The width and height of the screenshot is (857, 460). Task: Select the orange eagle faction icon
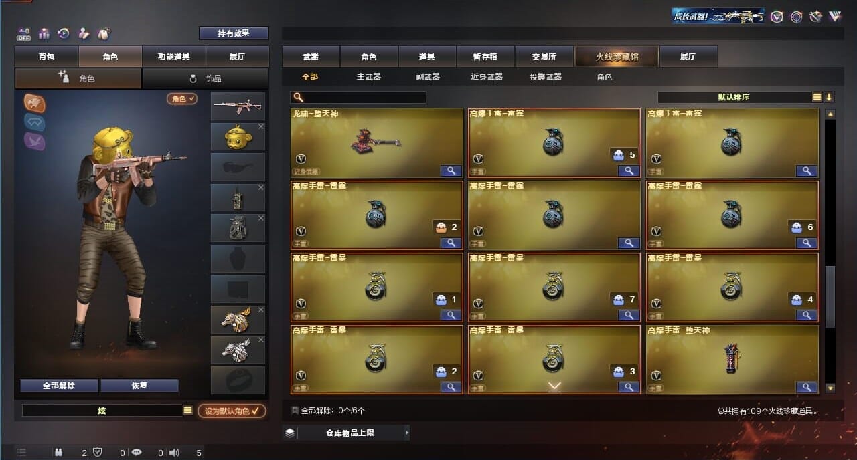[35, 102]
